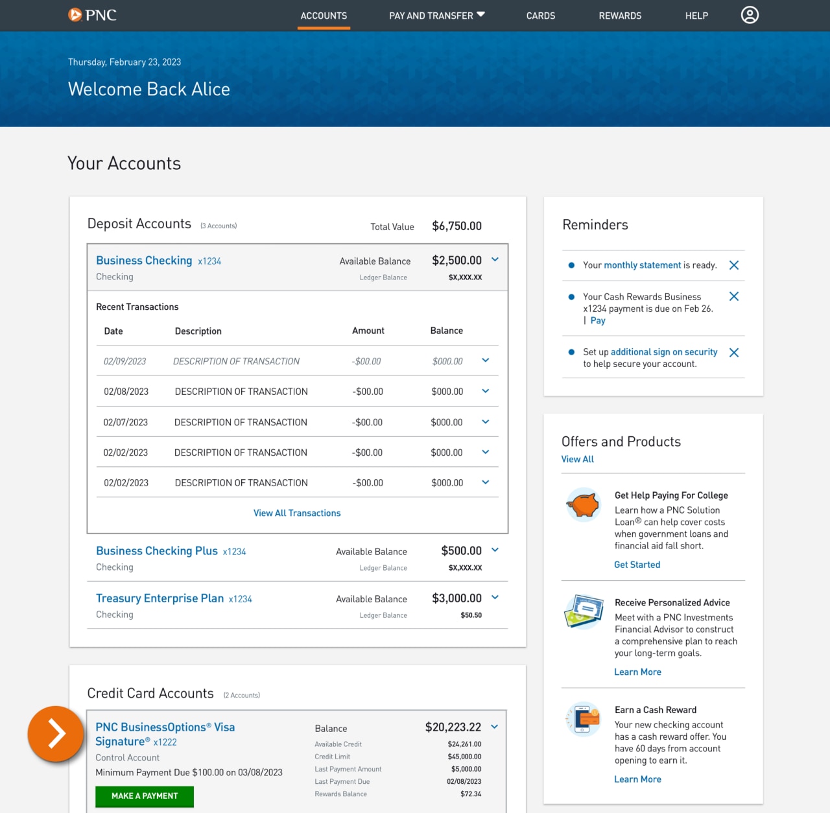This screenshot has width=830, height=813.
Task: Expand the 02/08/2023 transaction row
Action: tap(485, 391)
